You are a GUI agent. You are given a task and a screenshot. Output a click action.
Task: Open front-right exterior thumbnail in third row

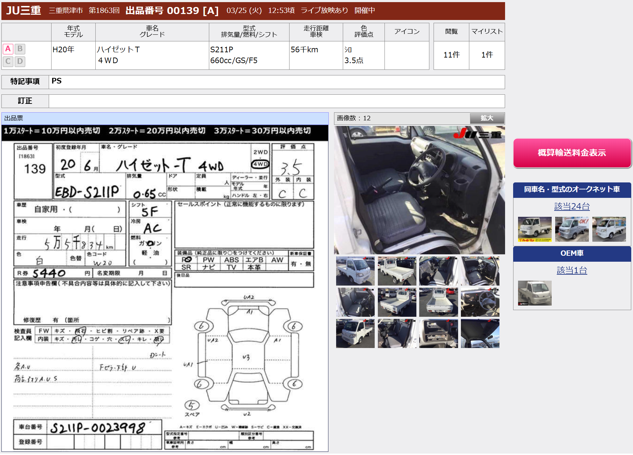tap(355, 333)
